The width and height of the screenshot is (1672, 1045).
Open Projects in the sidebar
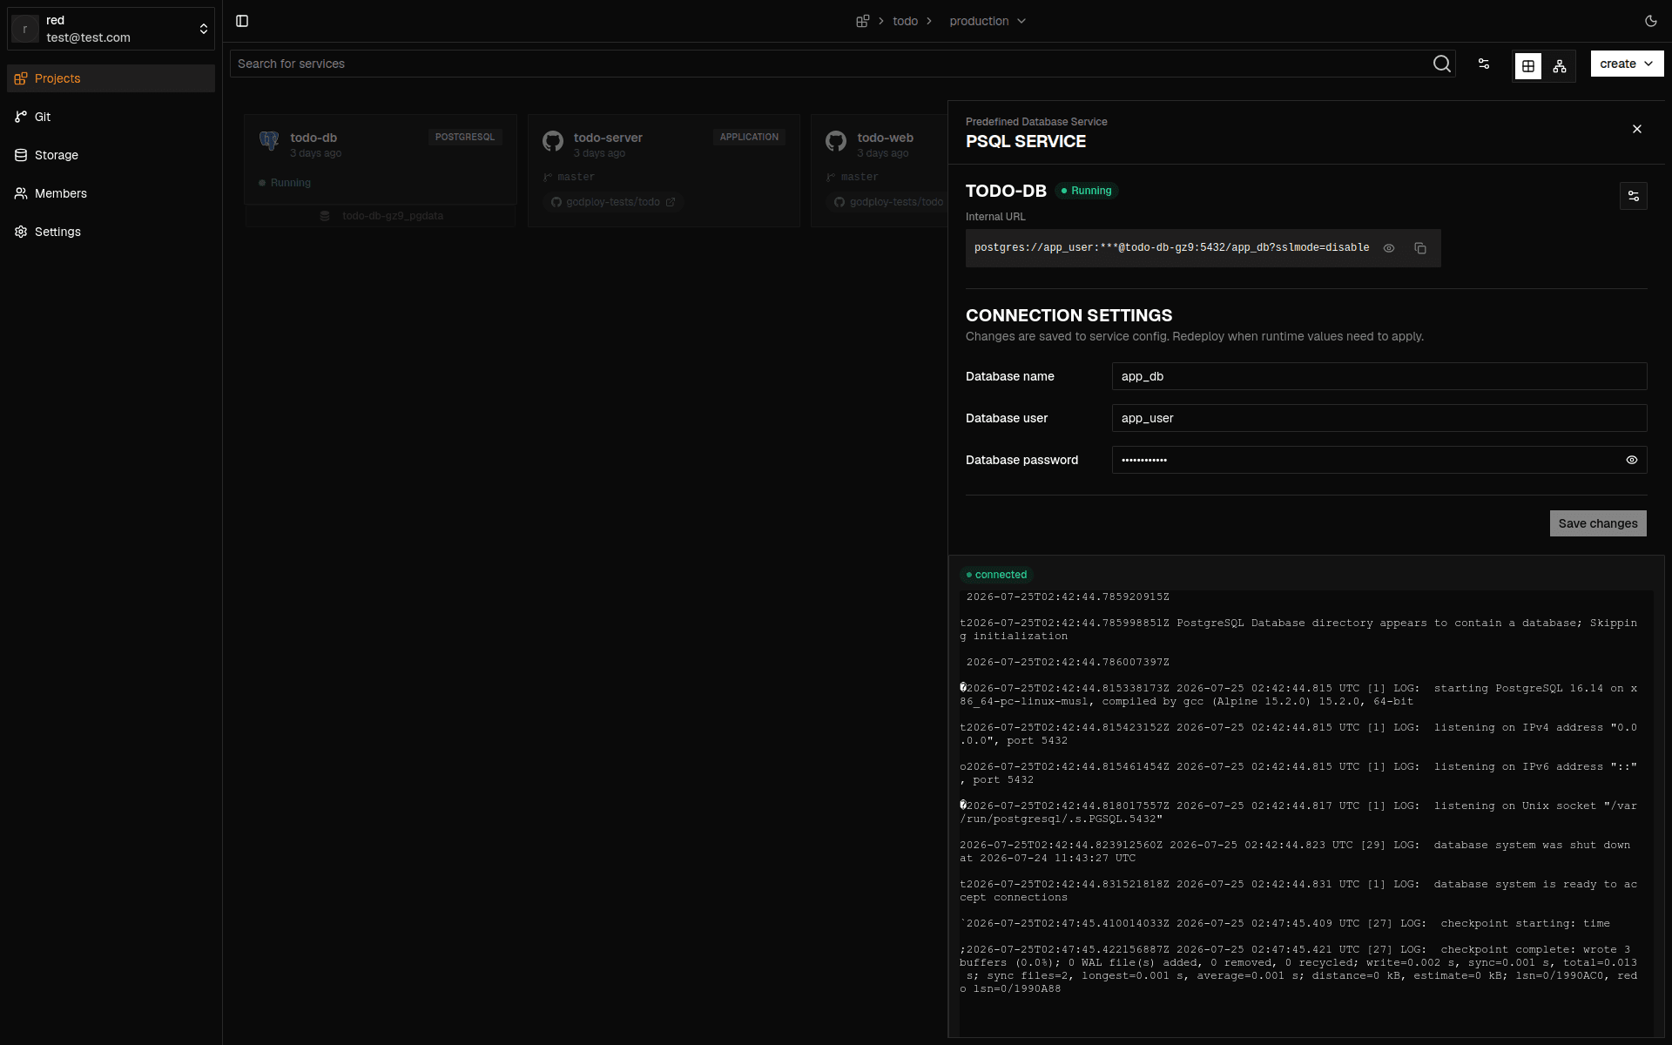tap(111, 78)
